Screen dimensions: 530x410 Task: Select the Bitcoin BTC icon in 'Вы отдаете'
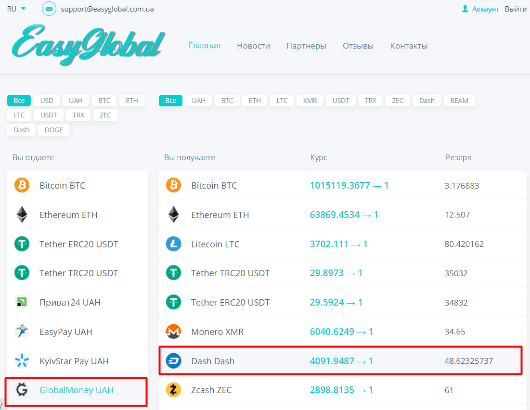tap(22, 185)
